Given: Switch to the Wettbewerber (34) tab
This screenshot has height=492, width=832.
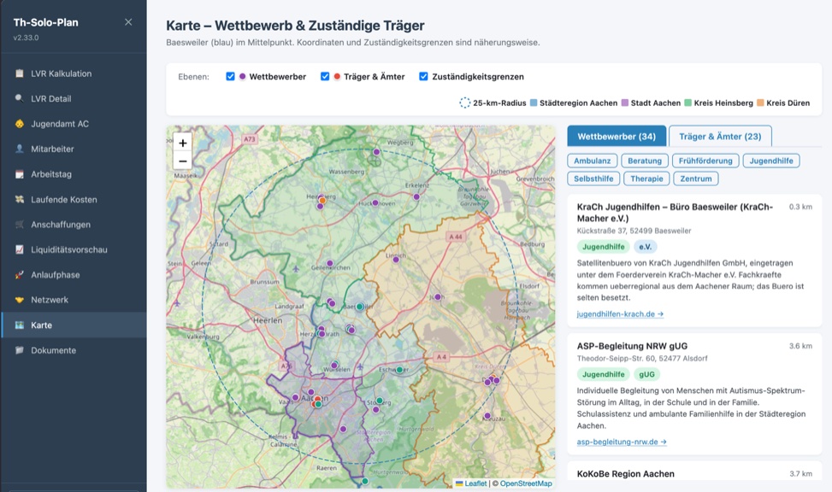Looking at the screenshot, I should click(617, 137).
